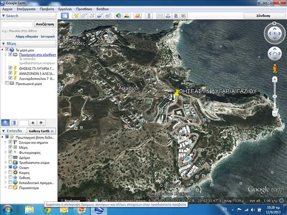Click the volume icon in system tray
Image resolution: width=287 pixels, height=215 pixels.
click(x=253, y=210)
